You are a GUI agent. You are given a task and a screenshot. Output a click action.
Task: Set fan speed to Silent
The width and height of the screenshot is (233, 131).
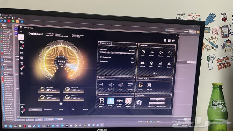101,86
